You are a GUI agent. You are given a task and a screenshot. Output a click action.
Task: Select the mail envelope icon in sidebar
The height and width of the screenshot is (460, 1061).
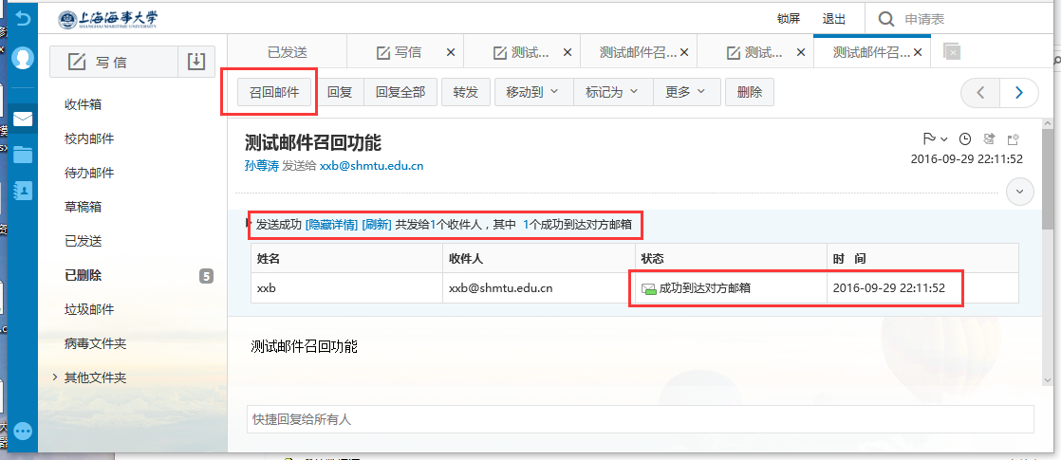23,120
